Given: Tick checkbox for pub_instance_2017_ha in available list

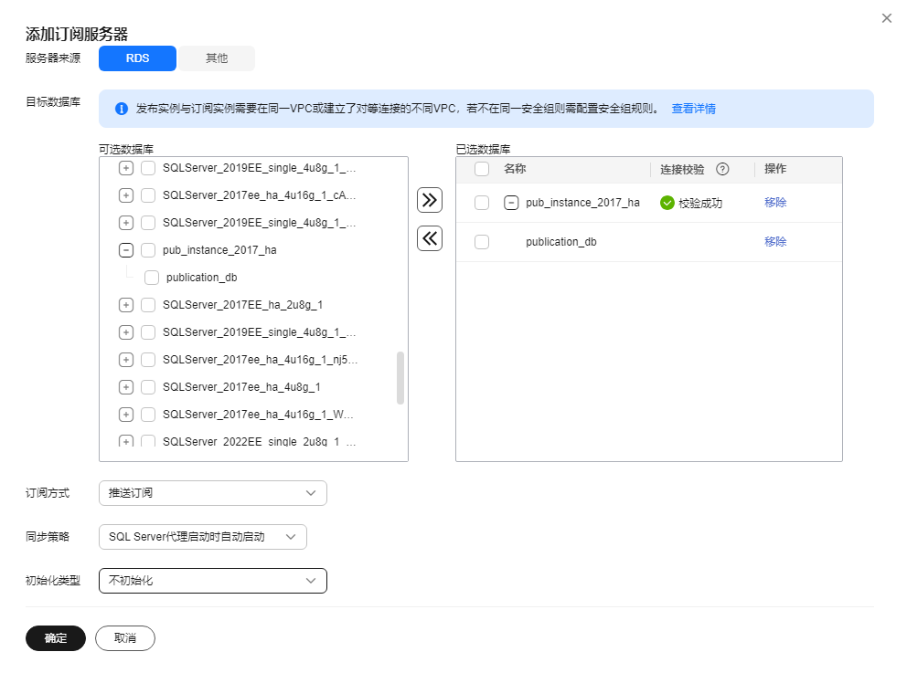Looking at the screenshot, I should 148,250.
